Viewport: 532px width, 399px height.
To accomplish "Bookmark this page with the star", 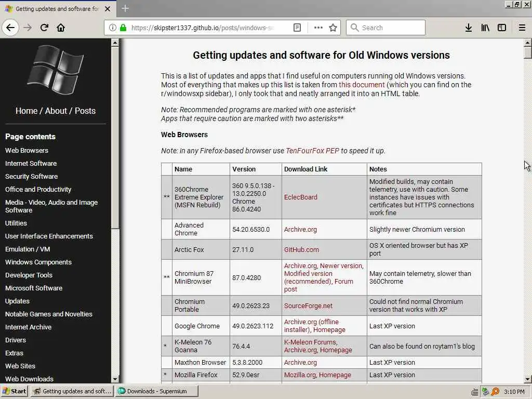I will [333, 28].
